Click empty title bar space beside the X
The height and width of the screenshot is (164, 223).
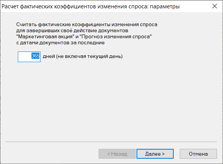point(195,6)
